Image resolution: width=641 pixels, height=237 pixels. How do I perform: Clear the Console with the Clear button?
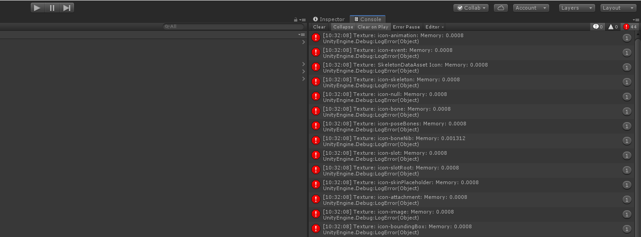[x=319, y=27]
